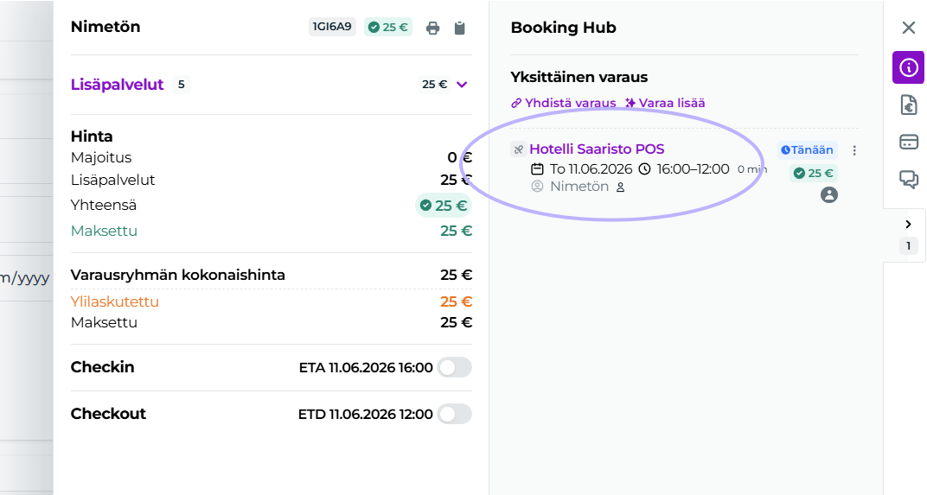Close the Booking Hub panel
927x495 pixels.
coord(908,28)
